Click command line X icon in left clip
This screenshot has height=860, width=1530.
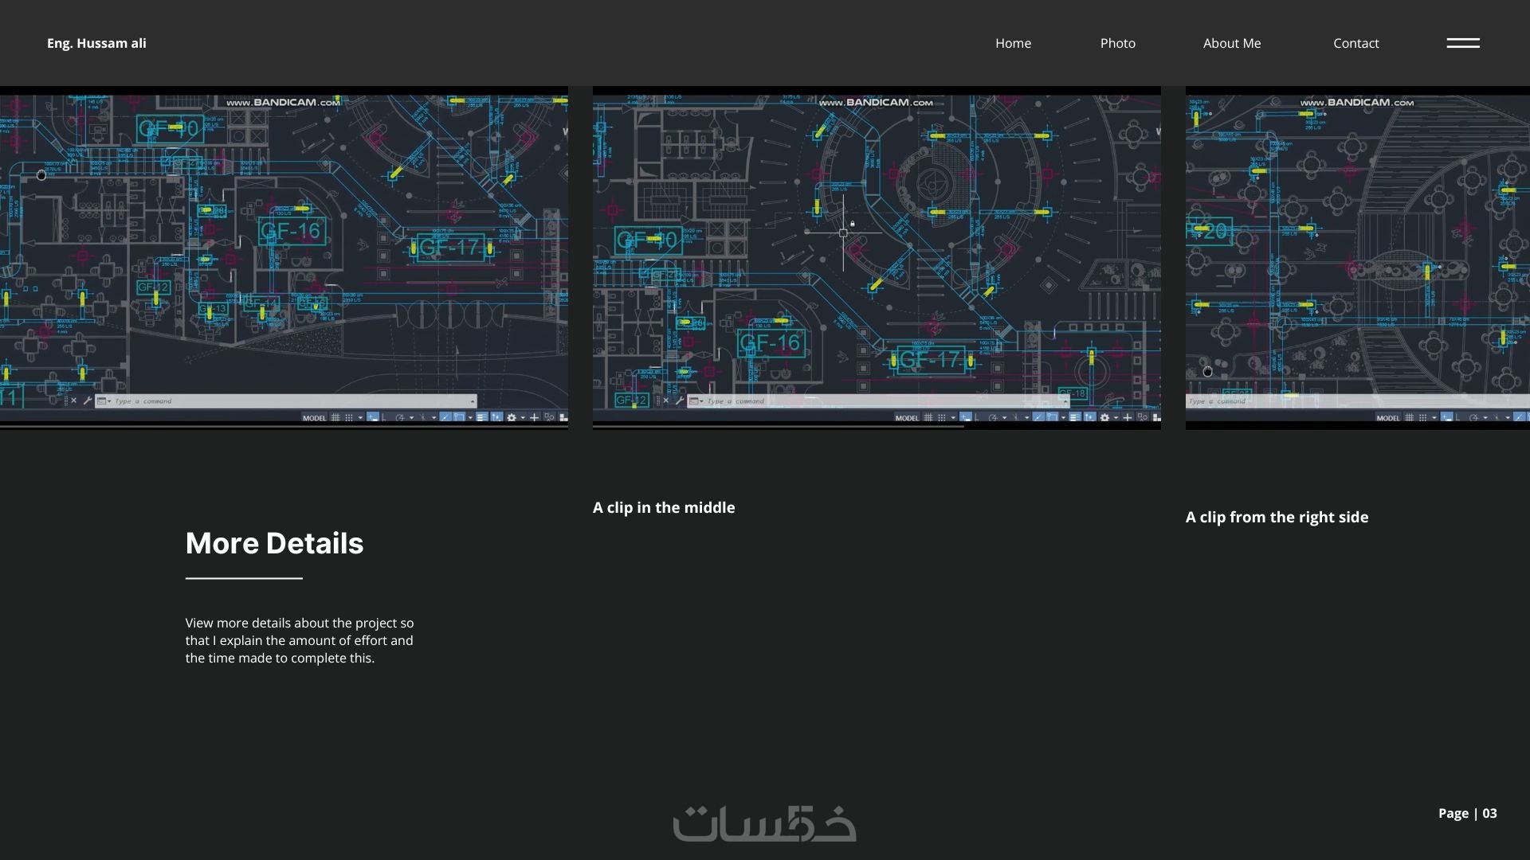click(x=74, y=401)
